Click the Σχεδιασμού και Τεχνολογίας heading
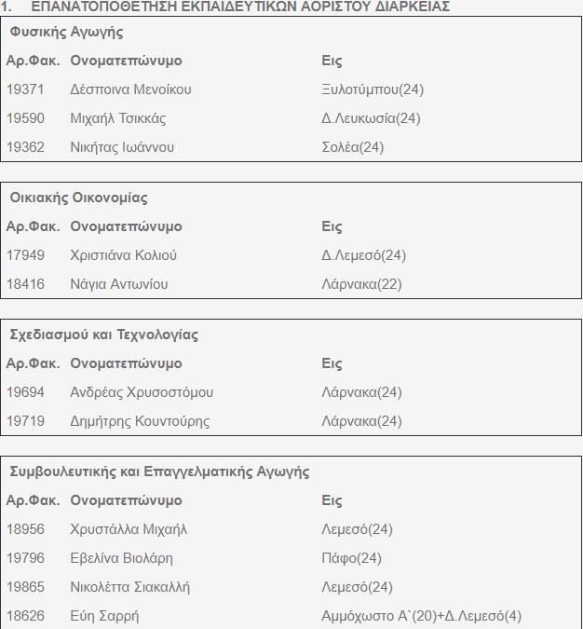Screen dimensions: 583x629 click(103, 335)
